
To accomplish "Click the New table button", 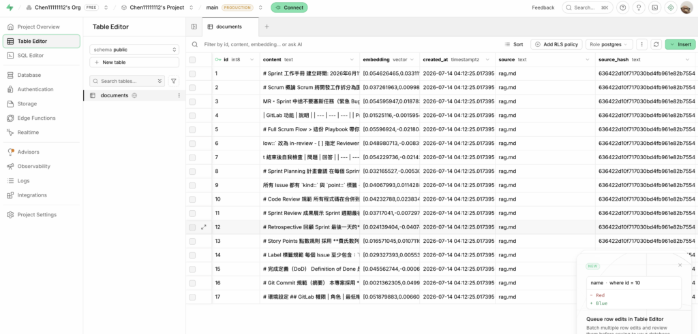I will coord(134,62).
